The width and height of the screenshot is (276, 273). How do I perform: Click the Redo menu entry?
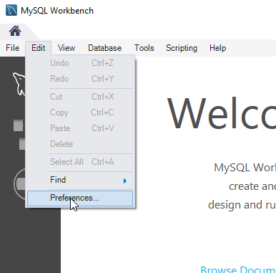point(80,79)
